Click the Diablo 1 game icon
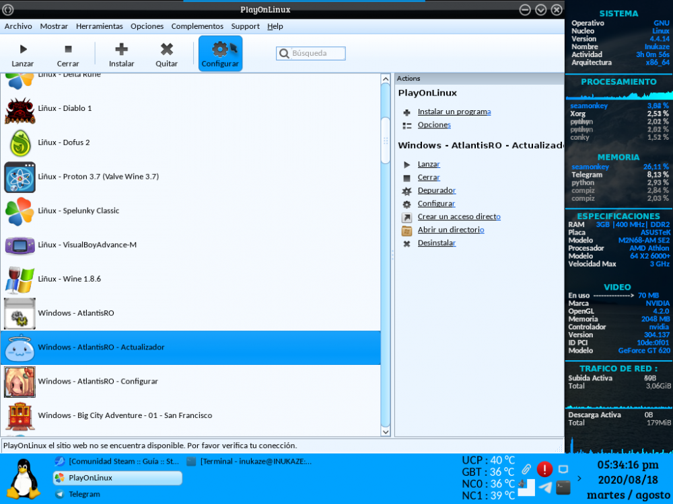 click(x=20, y=108)
